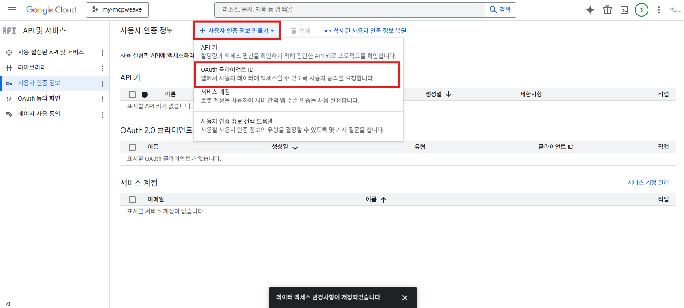Click the 사용 설정된 API diamond icon
The height and width of the screenshot is (308, 684).
9,53
